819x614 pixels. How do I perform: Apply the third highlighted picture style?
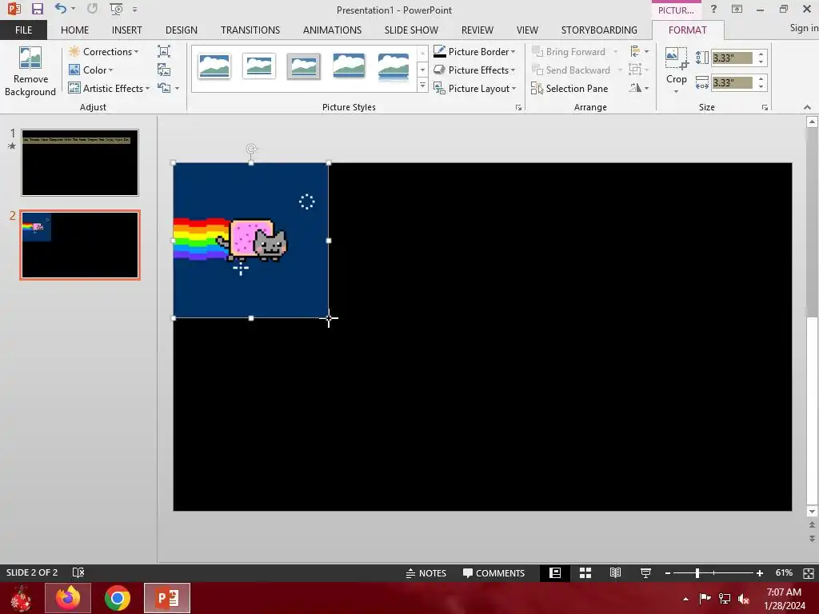click(x=303, y=66)
